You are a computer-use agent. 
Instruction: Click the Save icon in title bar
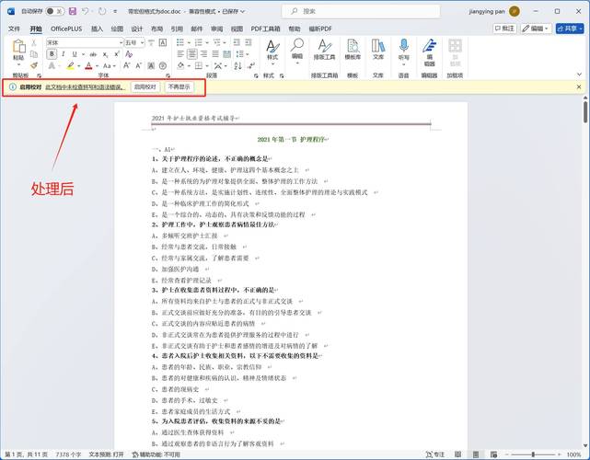tap(72, 11)
